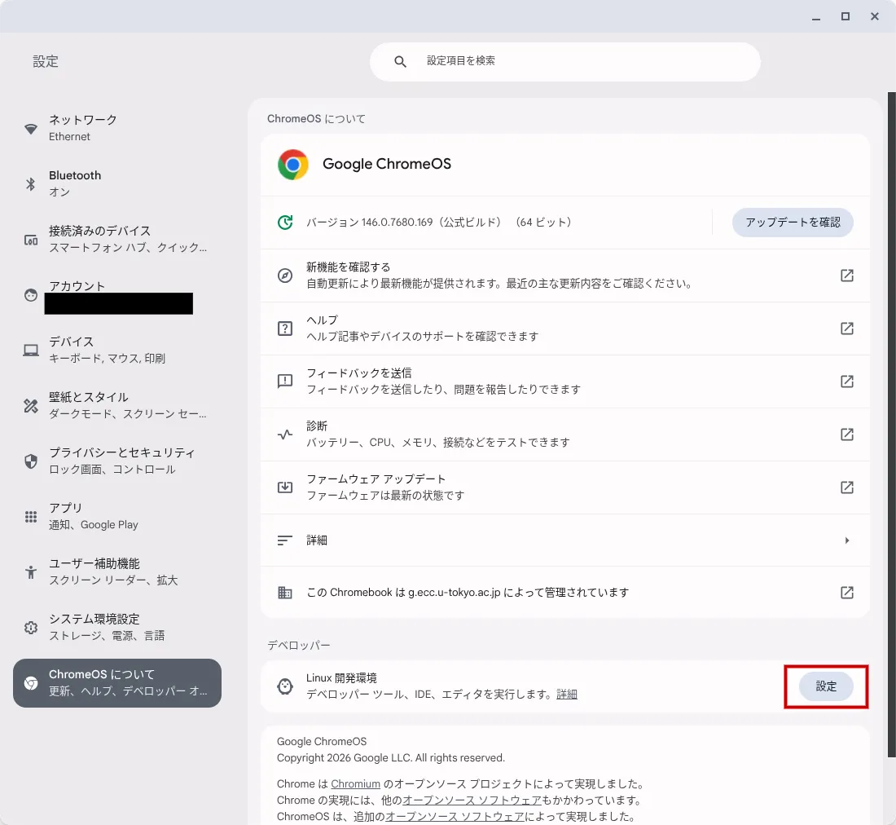This screenshot has height=825, width=896.
Task: Open the 詳細 link for Linux environment
Action: pos(566,694)
